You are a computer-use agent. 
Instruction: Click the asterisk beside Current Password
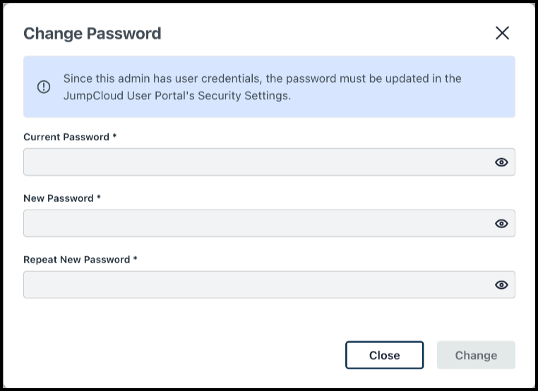point(114,137)
